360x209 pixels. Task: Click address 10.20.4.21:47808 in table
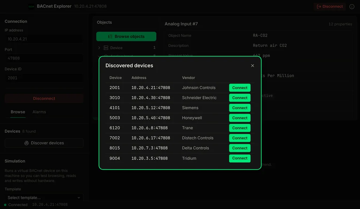[150, 87]
